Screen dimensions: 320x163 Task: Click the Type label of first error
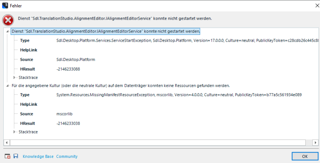pos(25,40)
